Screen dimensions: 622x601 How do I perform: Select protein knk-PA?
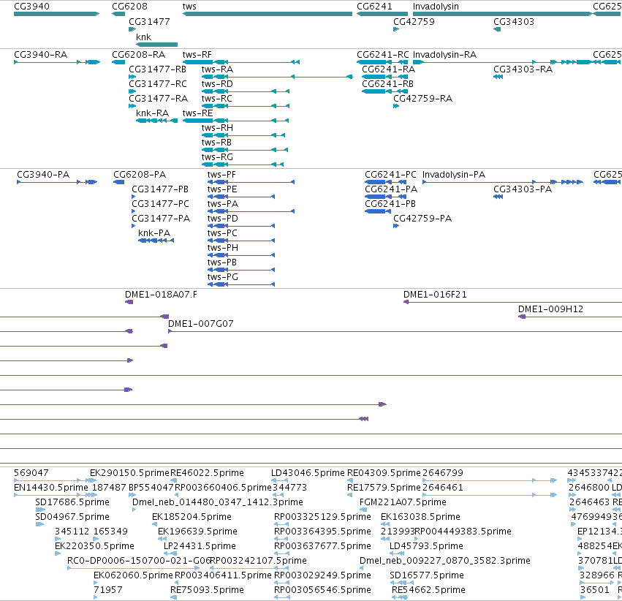tap(156, 241)
